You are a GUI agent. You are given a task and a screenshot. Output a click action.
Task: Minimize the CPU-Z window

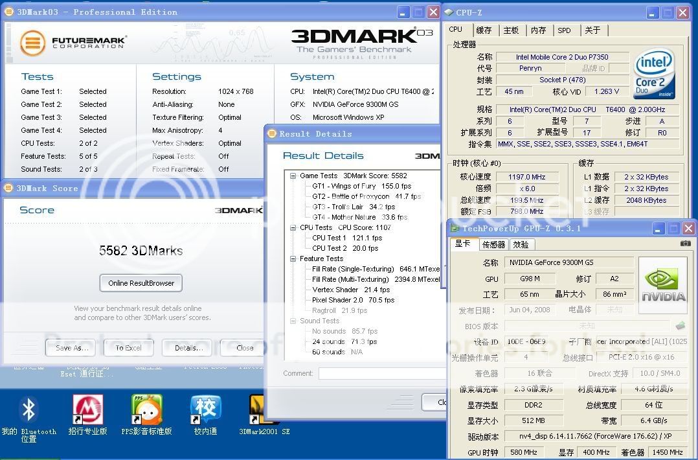653,12
